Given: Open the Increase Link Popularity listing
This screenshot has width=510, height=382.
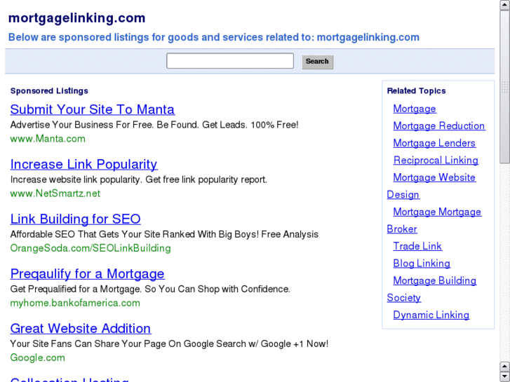Looking at the screenshot, I should point(84,165).
